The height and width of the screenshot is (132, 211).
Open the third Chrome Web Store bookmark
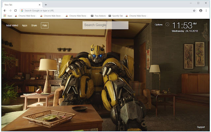(x=76, y=16)
